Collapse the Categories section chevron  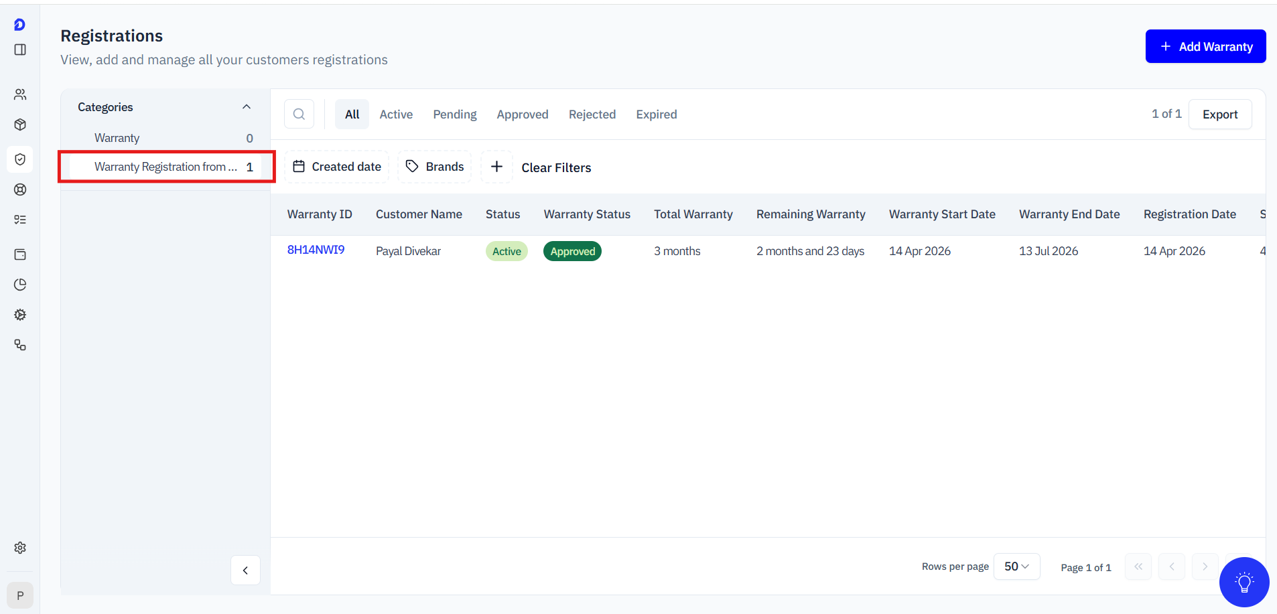pyautogui.click(x=247, y=107)
